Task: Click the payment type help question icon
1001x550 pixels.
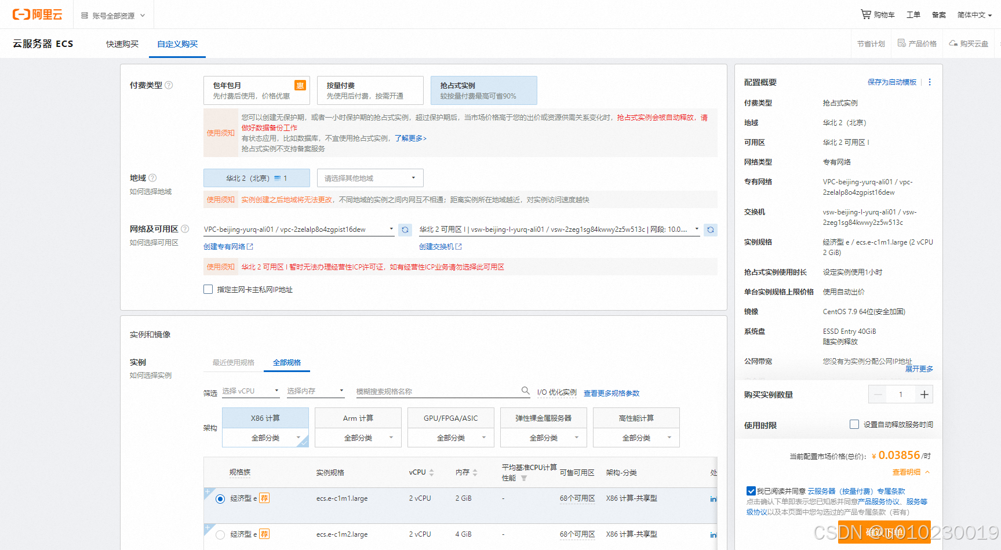Action: point(169,85)
